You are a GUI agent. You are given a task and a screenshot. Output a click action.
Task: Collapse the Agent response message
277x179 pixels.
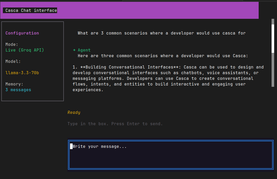tap(84, 50)
